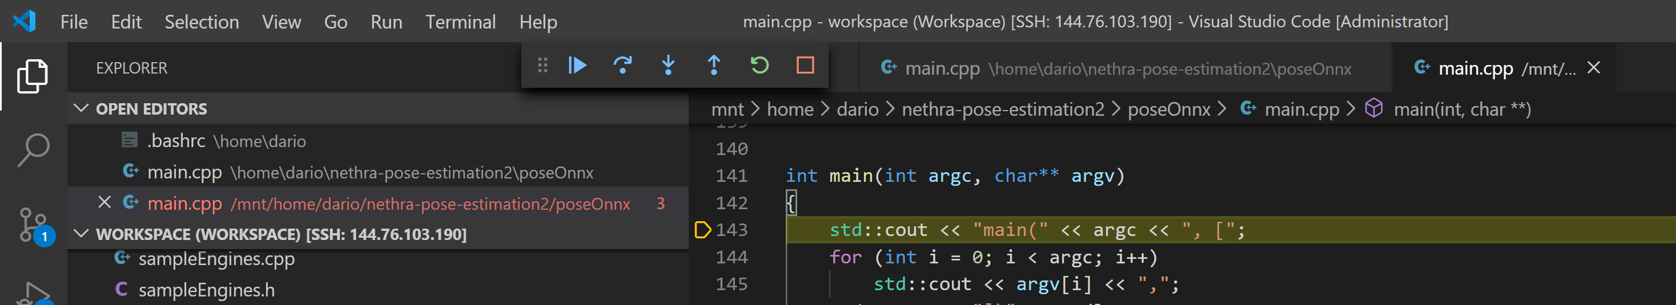This screenshot has width=1676, height=305.
Task: Click 'poseOnnx' breadcrumb segment
Action: [x=1168, y=109]
